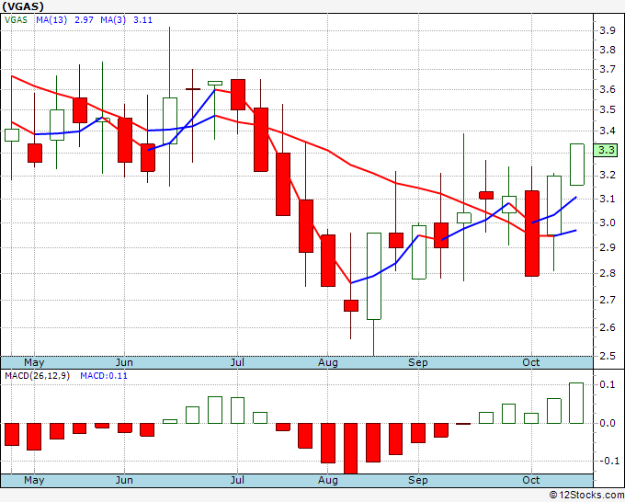Click the 3.9 price axis label

(x=607, y=30)
